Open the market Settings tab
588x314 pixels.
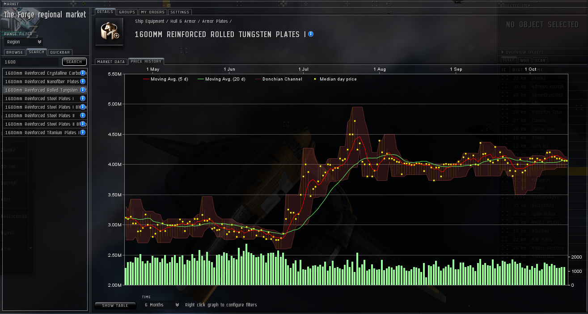pyautogui.click(x=180, y=12)
